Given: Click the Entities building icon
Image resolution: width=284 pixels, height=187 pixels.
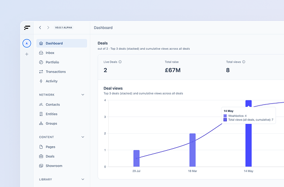Looking at the screenshot, I should click(x=41, y=114).
